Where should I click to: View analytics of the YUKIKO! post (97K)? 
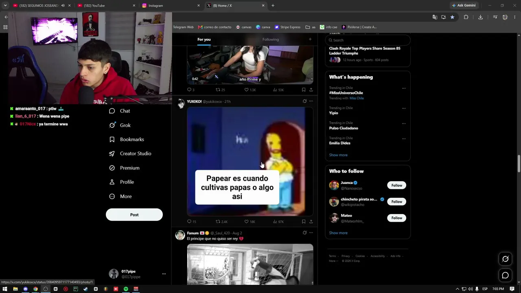click(x=278, y=222)
